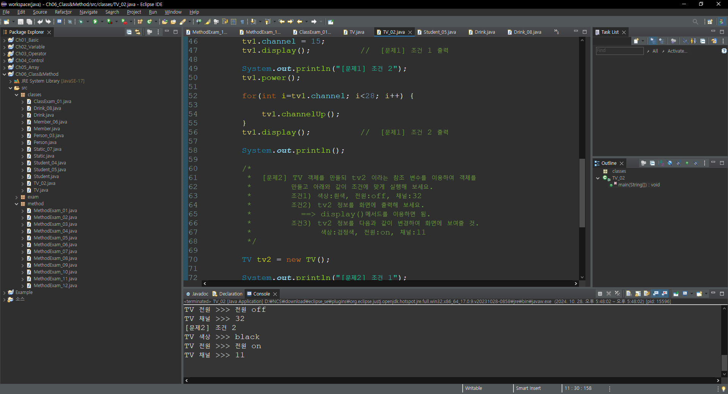Viewport: 728px width, 394px height.
Task: Collapse TV_02 class in Outline
Action: [x=598, y=178]
